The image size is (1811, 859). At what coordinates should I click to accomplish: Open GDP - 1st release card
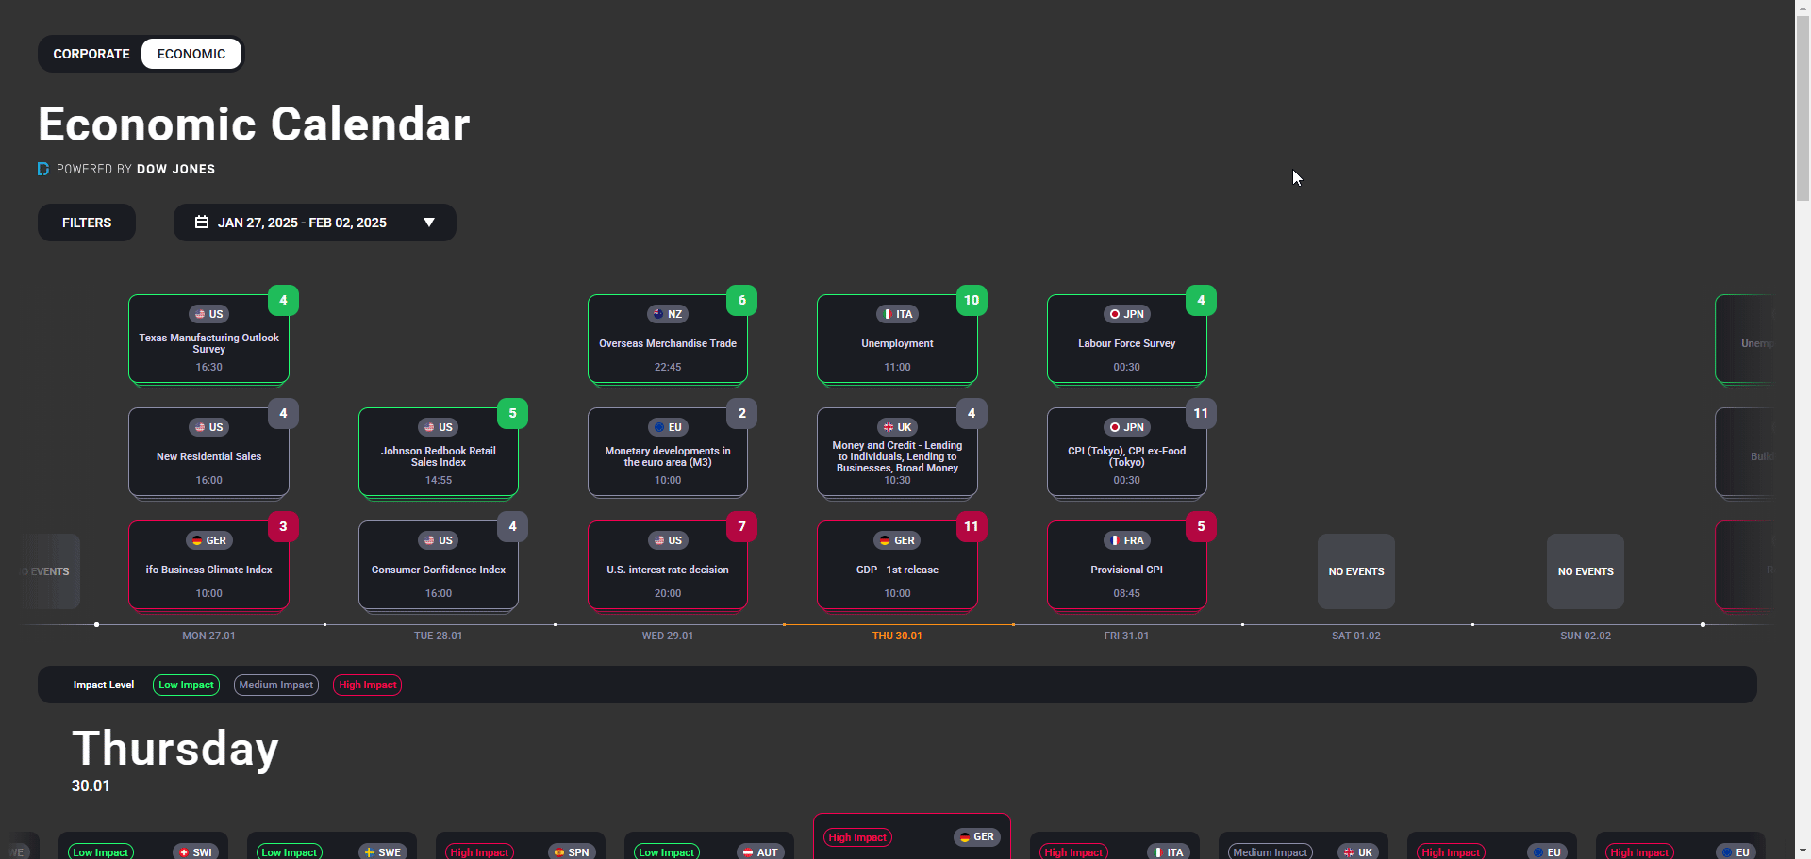pyautogui.click(x=897, y=566)
